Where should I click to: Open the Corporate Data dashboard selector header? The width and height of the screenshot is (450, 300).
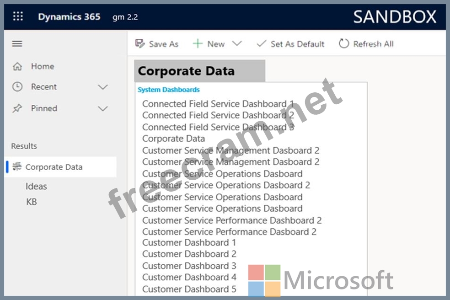pyautogui.click(x=199, y=71)
